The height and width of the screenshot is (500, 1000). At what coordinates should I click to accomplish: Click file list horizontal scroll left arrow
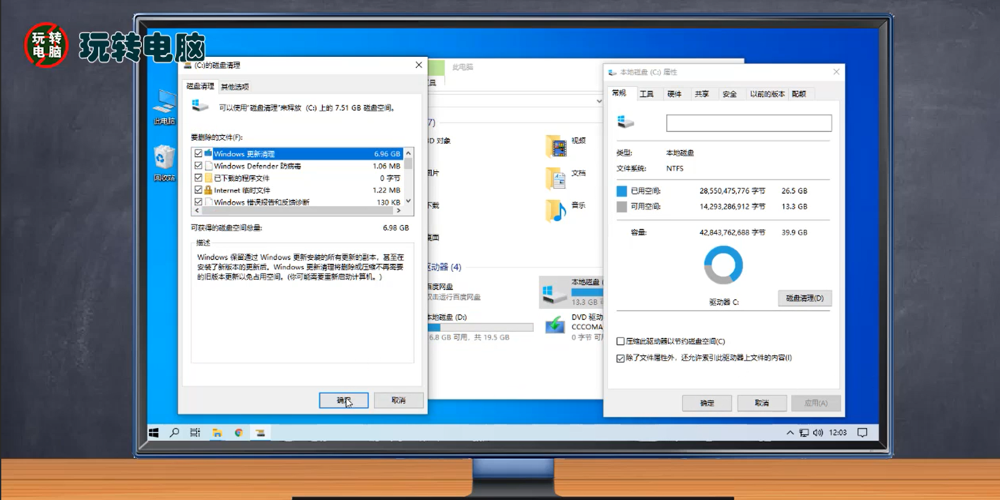point(197,211)
